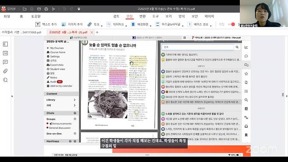Select the 편집 ribbon tab
Viewport: 288px width, 162px height.
(129, 16)
